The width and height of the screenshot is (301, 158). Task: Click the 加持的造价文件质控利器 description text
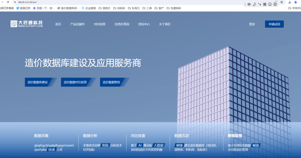147,150
